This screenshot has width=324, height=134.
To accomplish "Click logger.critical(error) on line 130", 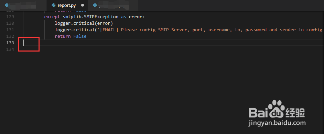I will coord(84,23).
